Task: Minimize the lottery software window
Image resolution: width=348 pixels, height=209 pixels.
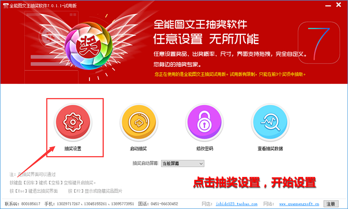Action: point(328,5)
